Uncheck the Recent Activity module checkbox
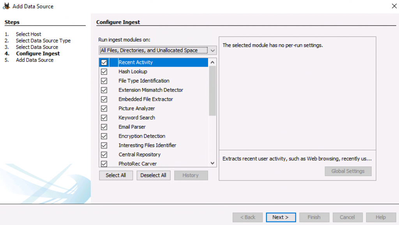This screenshot has height=225, width=399. (104, 62)
